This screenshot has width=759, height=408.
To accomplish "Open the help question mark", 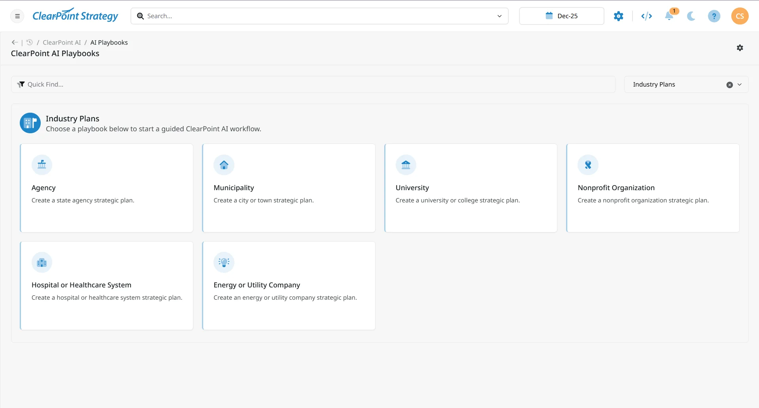I will 714,16.
